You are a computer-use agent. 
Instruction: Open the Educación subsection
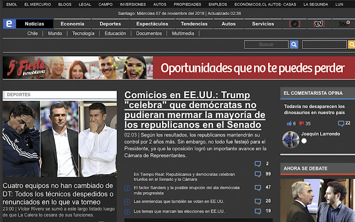[115, 33]
